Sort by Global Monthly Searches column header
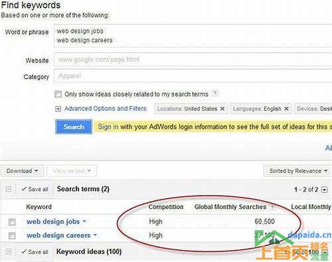 pyautogui.click(x=230, y=207)
